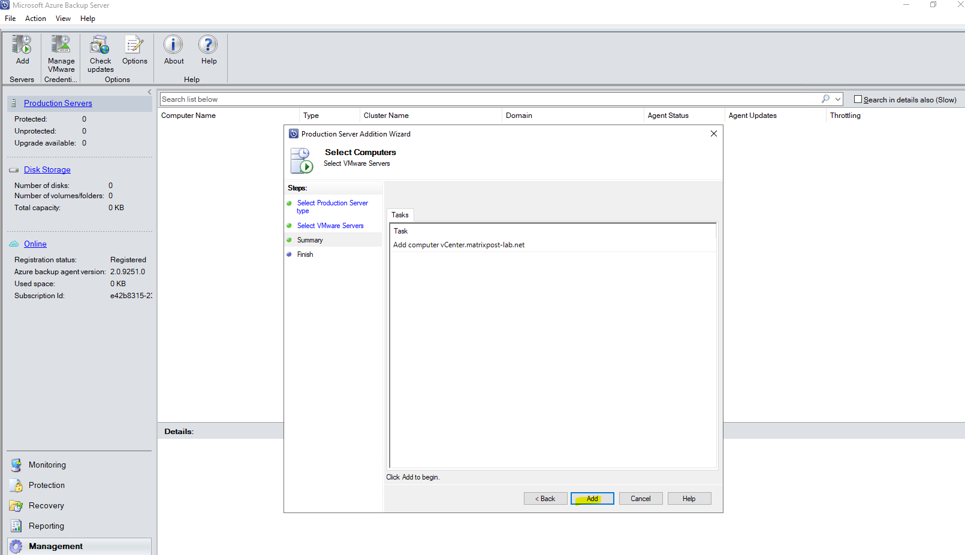
Task: Select the Recovery workspace
Action: coord(46,506)
